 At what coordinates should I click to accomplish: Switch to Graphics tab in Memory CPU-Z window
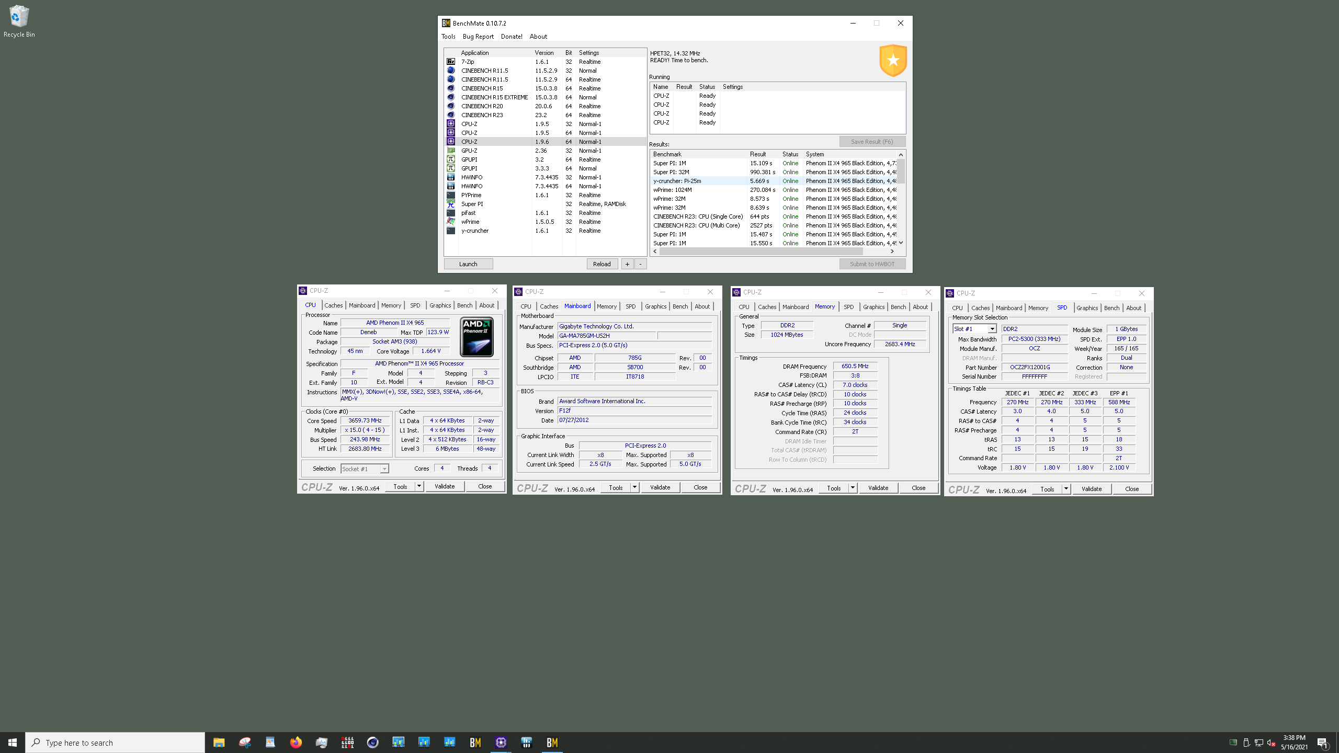pos(873,307)
